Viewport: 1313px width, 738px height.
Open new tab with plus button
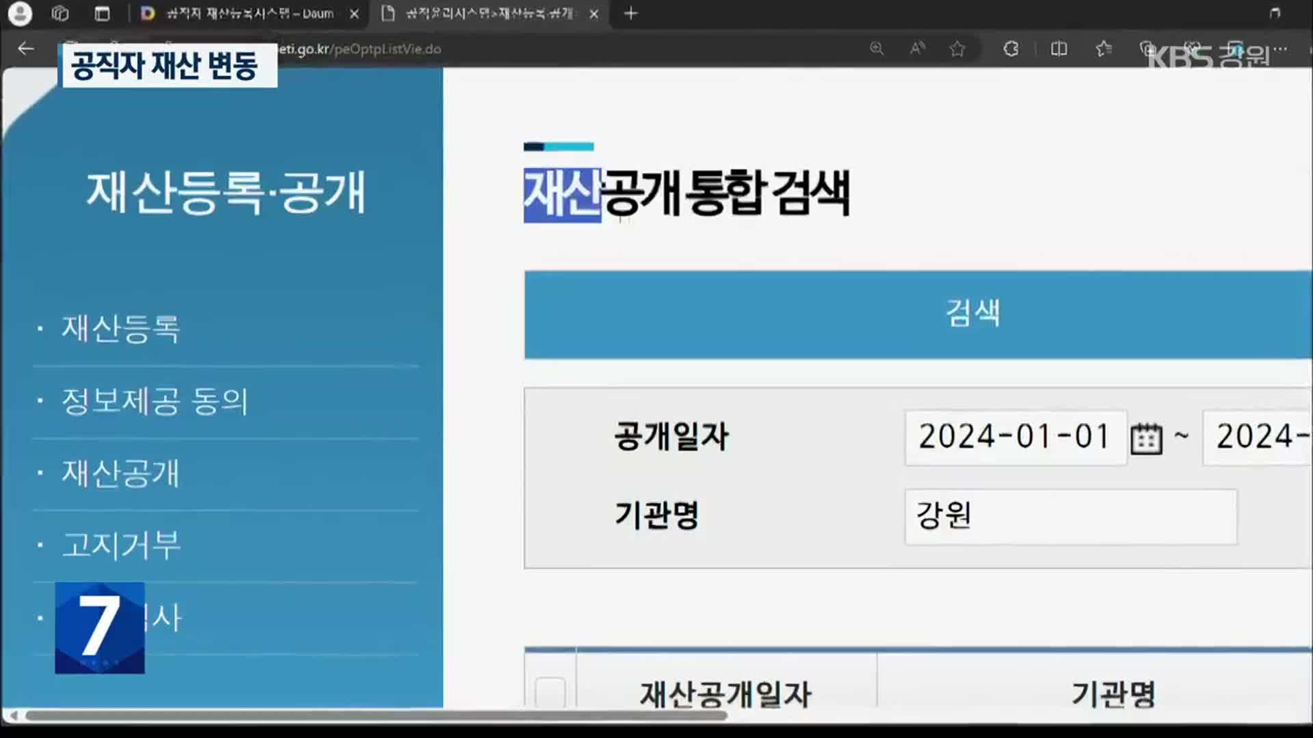(631, 14)
